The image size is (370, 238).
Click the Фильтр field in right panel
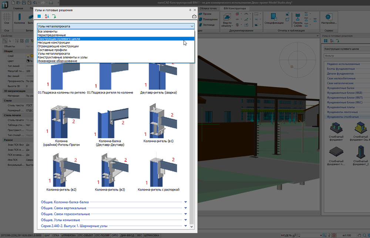tap(347, 56)
